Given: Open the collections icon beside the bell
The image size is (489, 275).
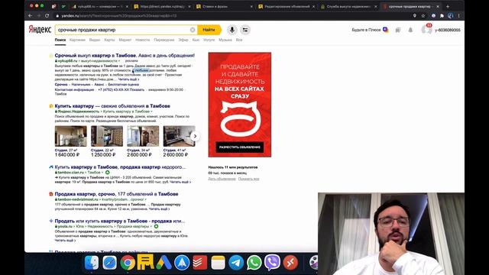Looking at the screenshot, I should (x=397, y=30).
